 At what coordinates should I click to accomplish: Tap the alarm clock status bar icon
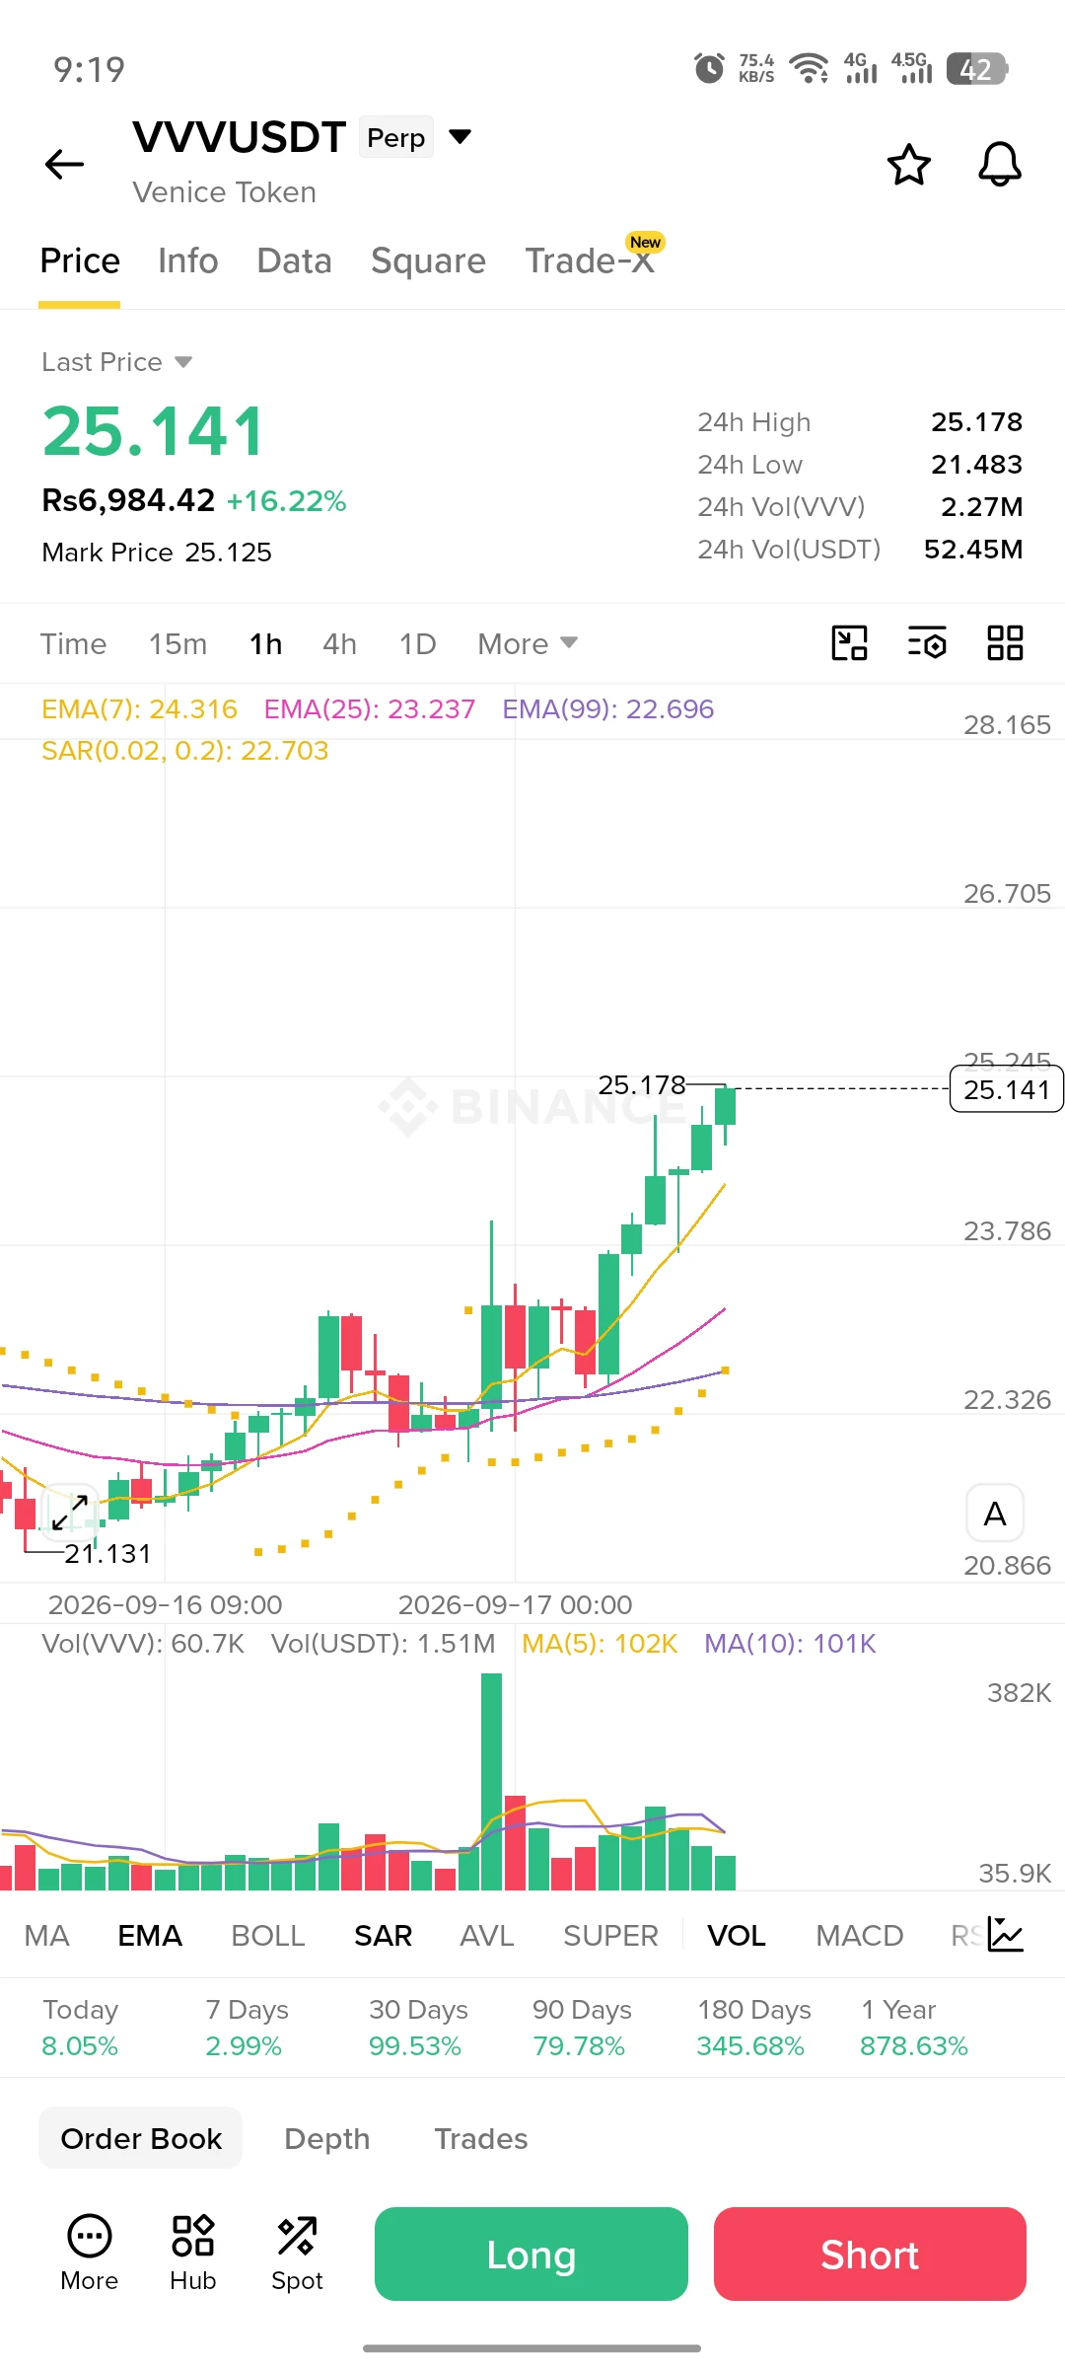(x=709, y=69)
